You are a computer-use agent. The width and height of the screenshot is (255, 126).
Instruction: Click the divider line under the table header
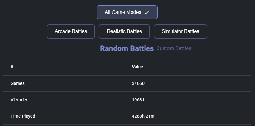(x=127, y=75)
